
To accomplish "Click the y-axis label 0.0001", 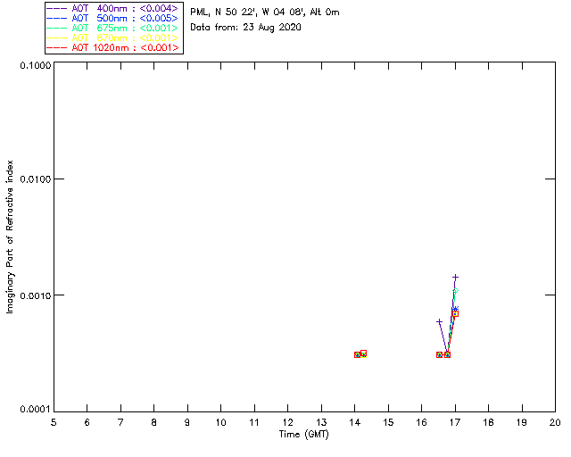I will point(35,409).
